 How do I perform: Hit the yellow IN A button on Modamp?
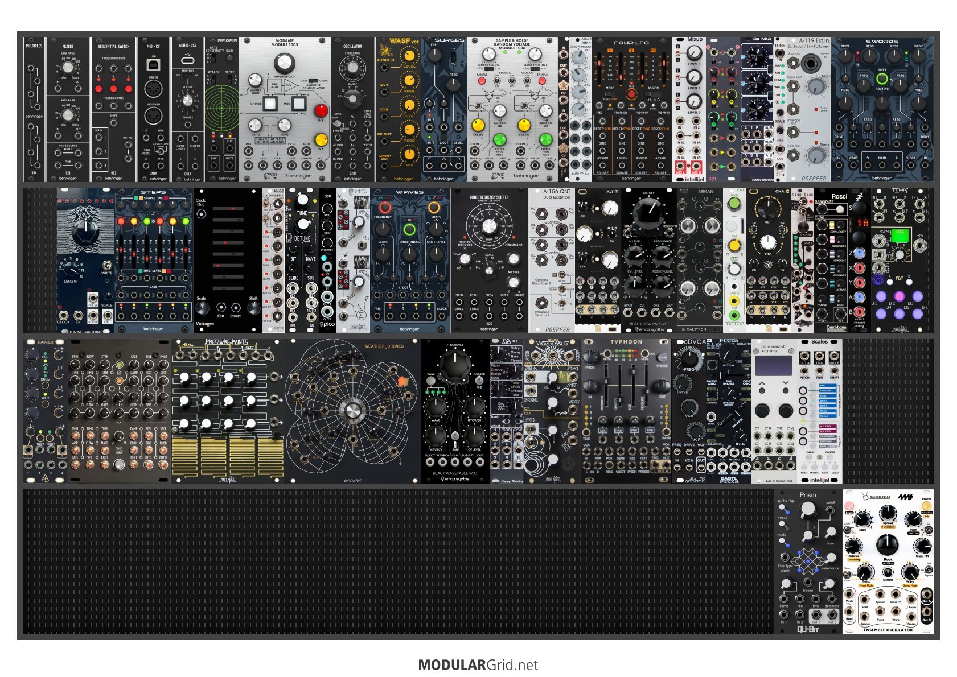(x=321, y=140)
